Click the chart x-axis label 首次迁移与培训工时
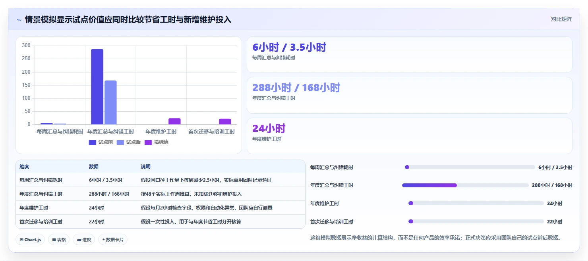 (x=211, y=131)
